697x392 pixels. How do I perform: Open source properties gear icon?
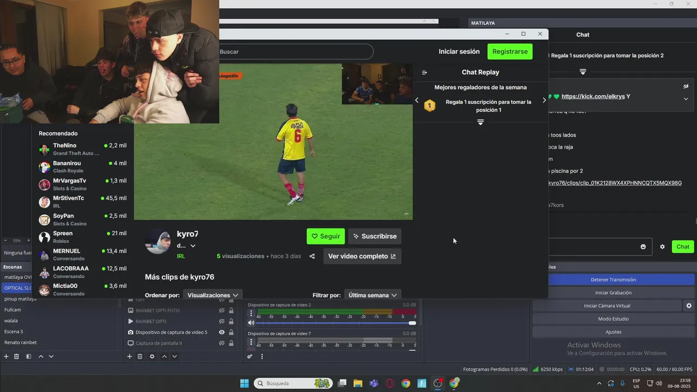[152, 357]
